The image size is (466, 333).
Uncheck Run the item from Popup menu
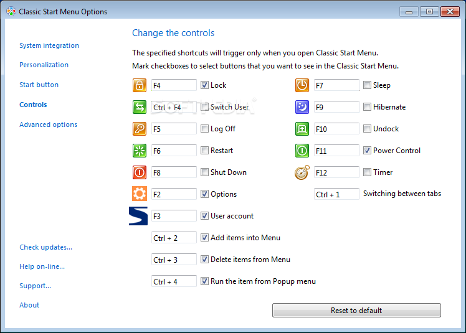pos(204,281)
